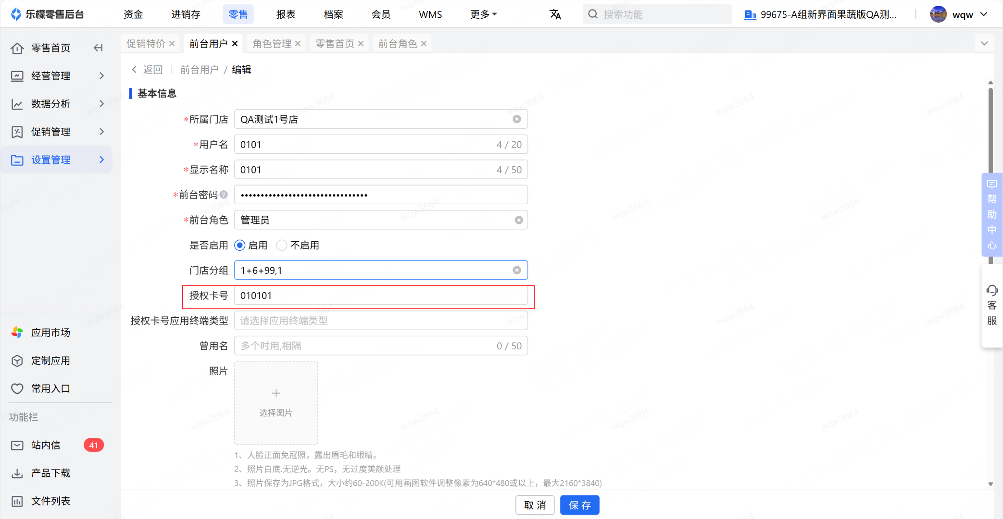Open 应用市场 from the sidebar
Viewport: 1003px width, 519px height.
coord(50,333)
